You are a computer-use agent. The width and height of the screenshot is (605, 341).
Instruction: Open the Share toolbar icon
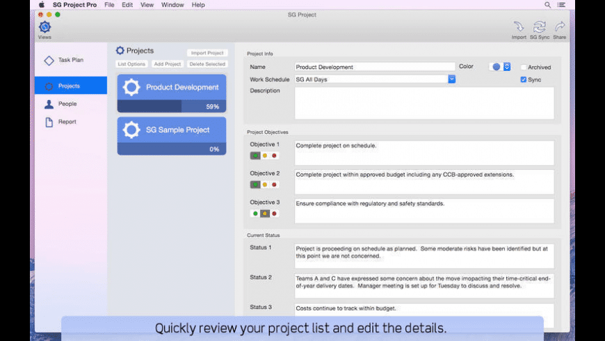pyautogui.click(x=560, y=26)
